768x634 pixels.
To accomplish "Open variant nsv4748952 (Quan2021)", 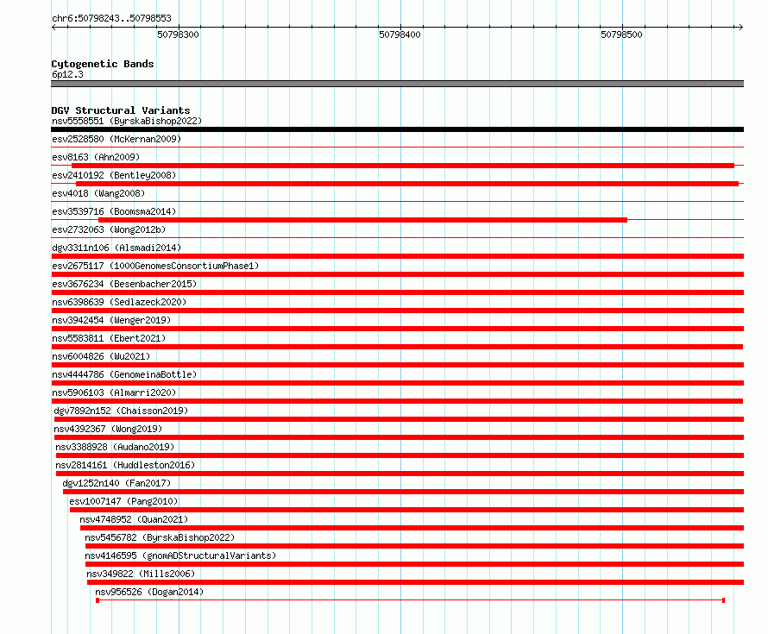I will point(135,519).
